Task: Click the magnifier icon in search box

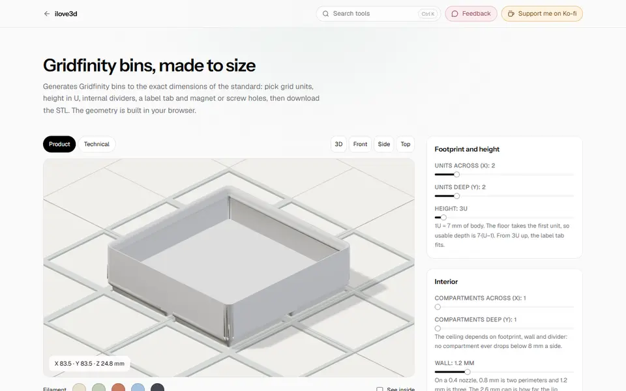Action: [326, 14]
